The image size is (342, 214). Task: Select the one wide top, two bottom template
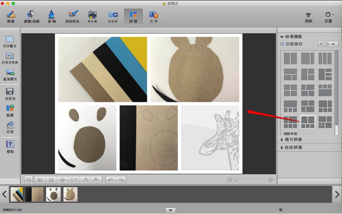coord(290,74)
